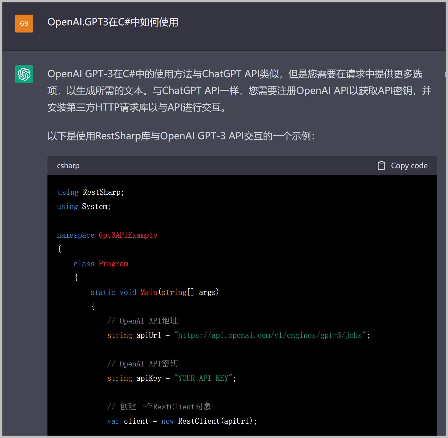Click the apiKey variable name
Viewport: 448px width, 438px height.
148,378
